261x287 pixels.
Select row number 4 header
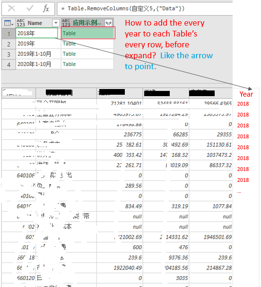[x=9, y=64]
